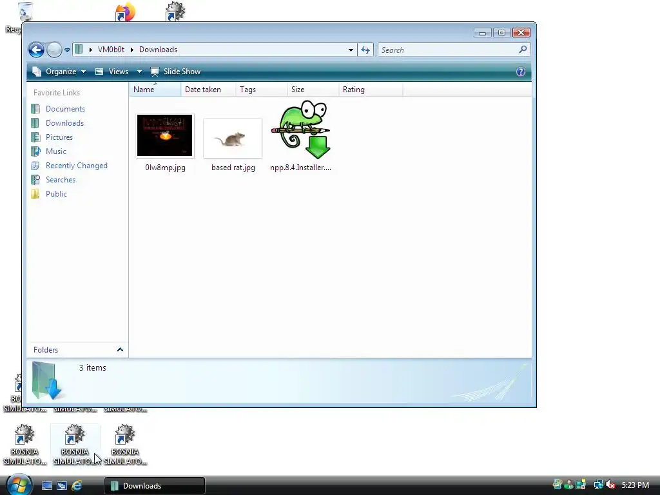Launch Internet Explorer from Quick Launch
The image size is (660, 495).
77,486
